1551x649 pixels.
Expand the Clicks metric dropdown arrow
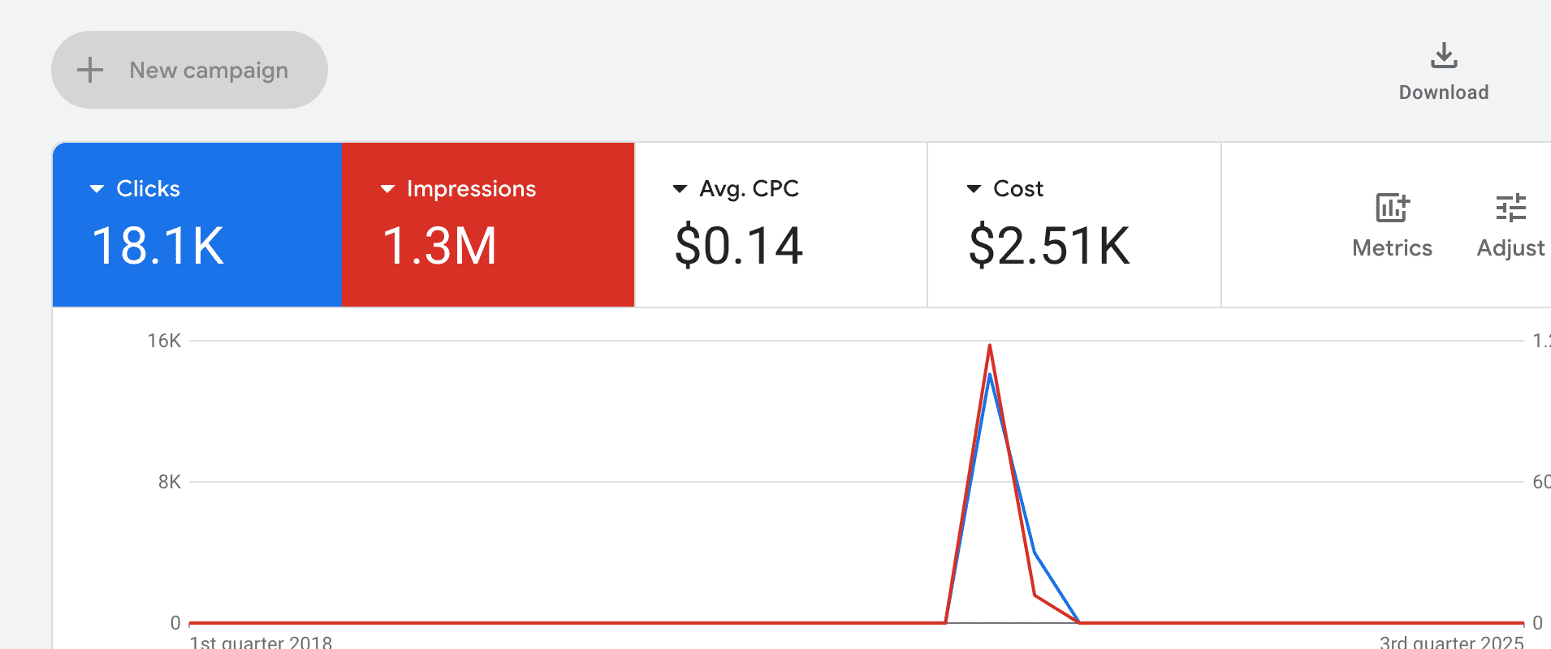[97, 189]
